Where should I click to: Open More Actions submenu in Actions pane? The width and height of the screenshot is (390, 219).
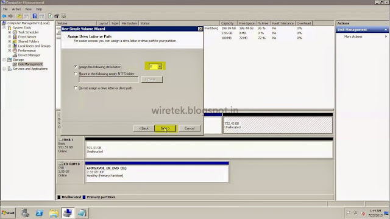[361, 36]
